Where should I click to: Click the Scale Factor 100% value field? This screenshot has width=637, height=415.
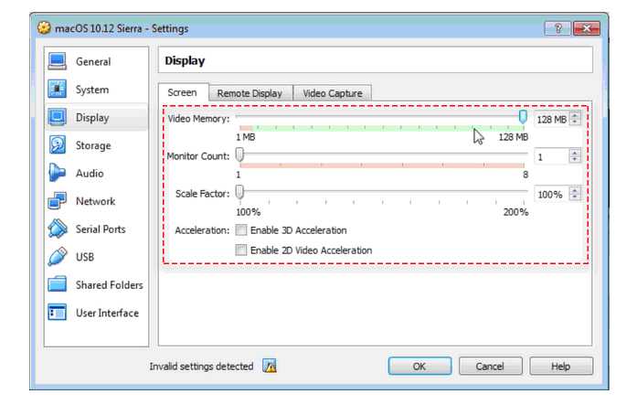pos(552,194)
